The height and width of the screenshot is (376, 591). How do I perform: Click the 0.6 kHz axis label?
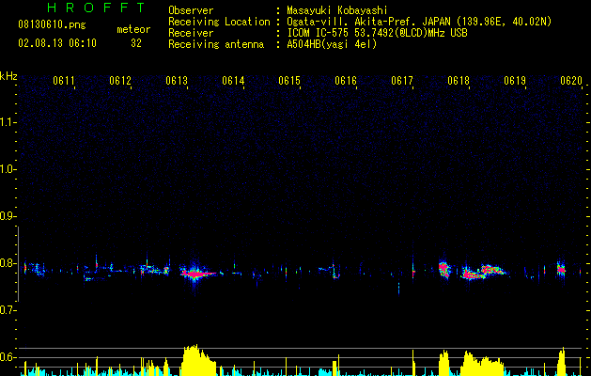pyautogui.click(x=8, y=357)
